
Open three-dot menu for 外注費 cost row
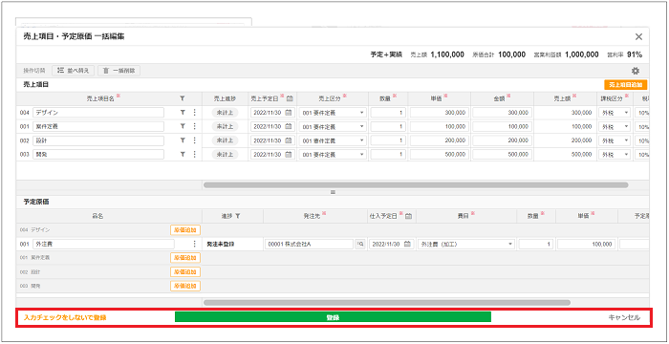195,244
